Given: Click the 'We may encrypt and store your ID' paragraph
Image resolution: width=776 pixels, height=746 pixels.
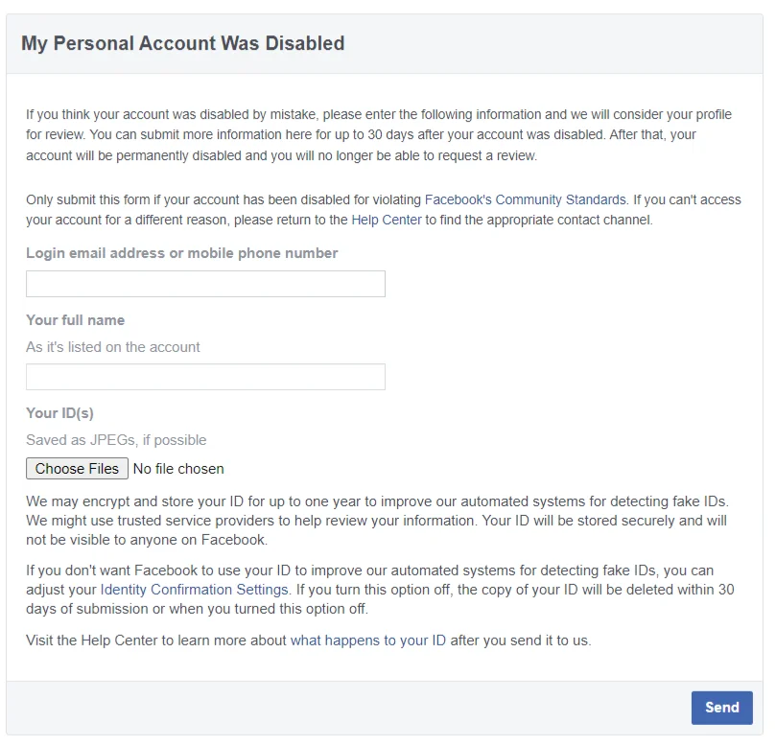Looking at the screenshot, I should coord(378,520).
